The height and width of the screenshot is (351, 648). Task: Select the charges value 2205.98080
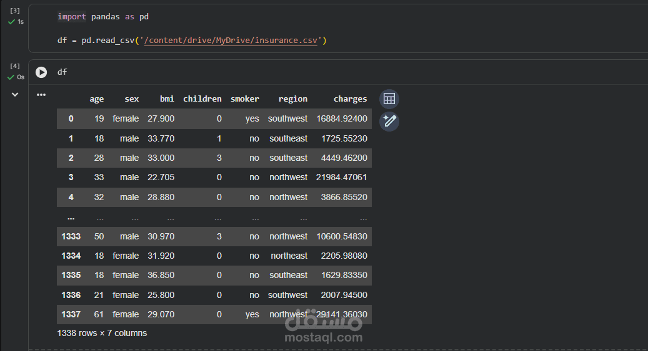coord(344,256)
